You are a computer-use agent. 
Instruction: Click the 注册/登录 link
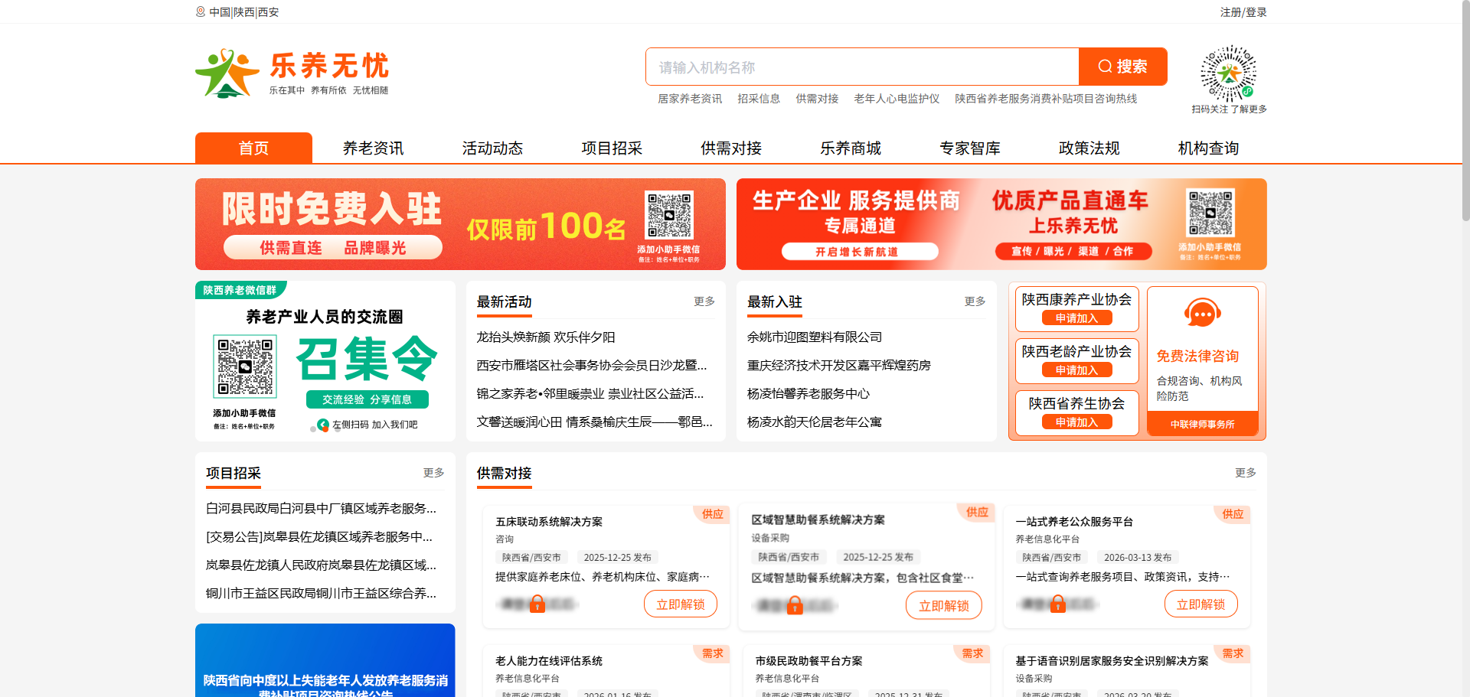pos(1243,11)
